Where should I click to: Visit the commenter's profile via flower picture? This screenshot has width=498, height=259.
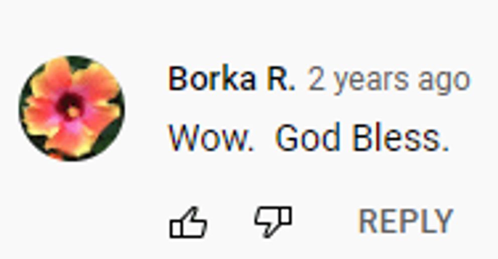pos(72,108)
